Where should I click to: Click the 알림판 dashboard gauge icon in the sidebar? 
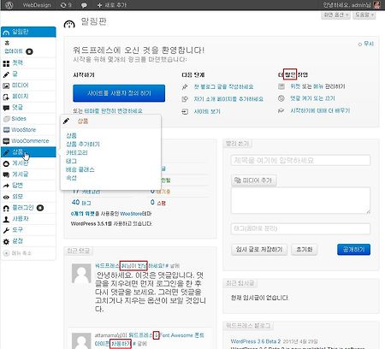click(x=6, y=33)
